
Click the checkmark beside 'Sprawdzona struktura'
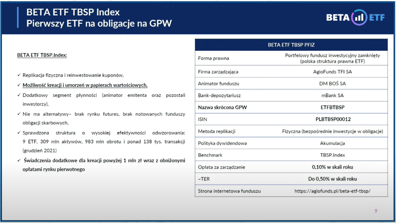point(19,133)
